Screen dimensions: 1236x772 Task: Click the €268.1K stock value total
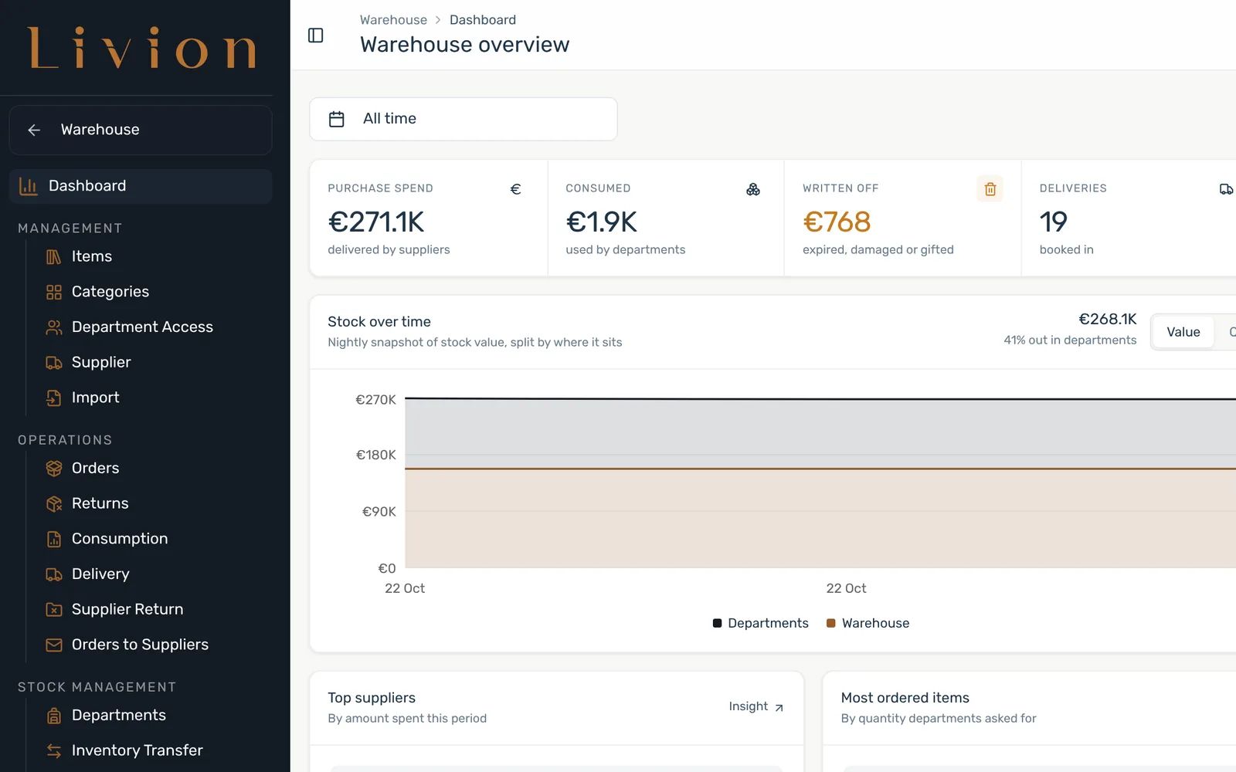click(1108, 319)
